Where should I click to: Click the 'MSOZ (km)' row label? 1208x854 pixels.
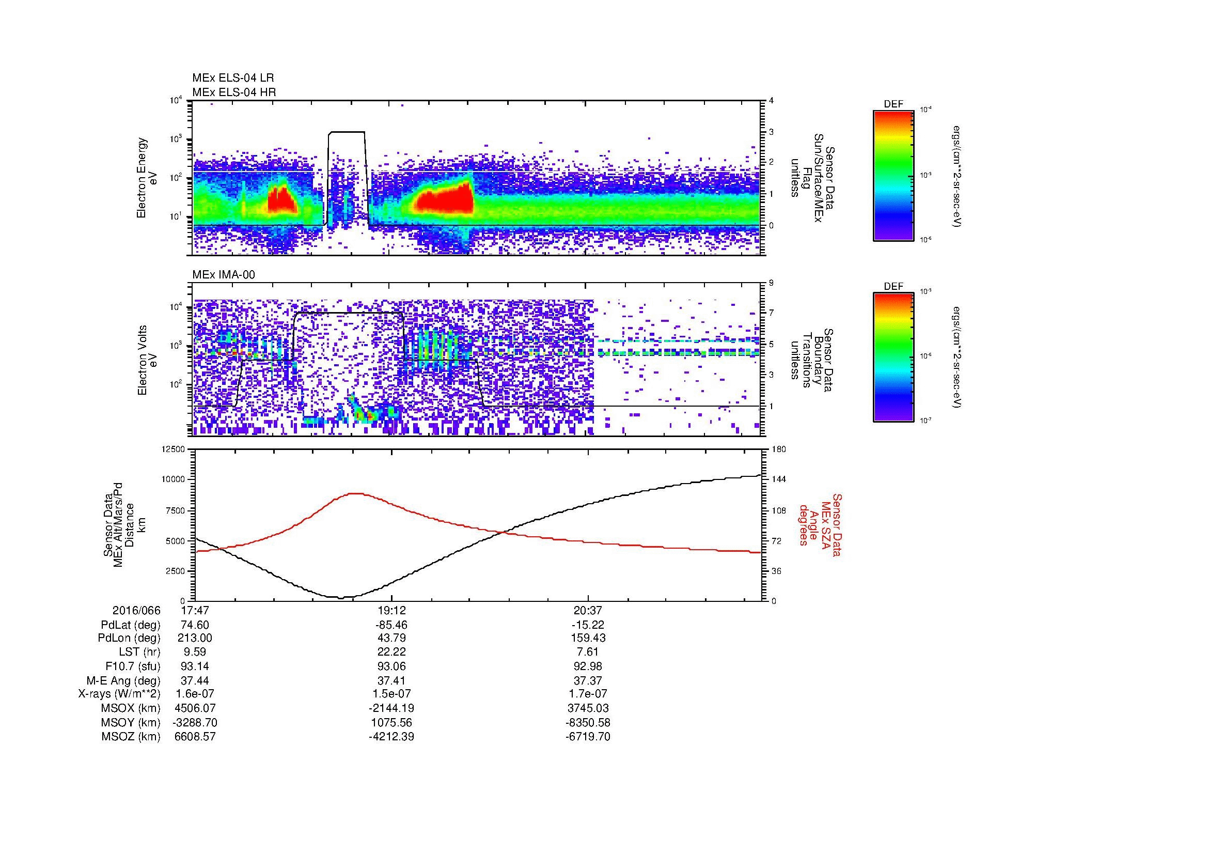131,737
